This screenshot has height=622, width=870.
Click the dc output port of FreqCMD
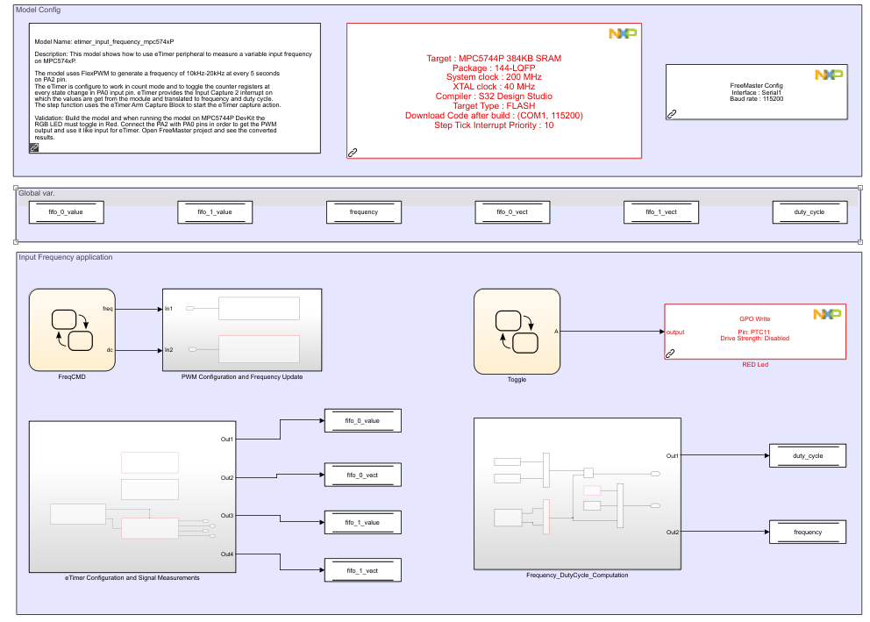110,350
